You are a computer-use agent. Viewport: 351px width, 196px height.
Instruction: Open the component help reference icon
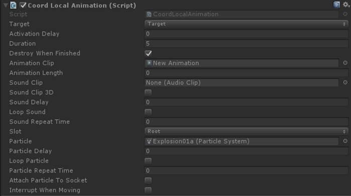tap(336, 5)
